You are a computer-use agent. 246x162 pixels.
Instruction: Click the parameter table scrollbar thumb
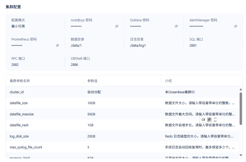241,109
